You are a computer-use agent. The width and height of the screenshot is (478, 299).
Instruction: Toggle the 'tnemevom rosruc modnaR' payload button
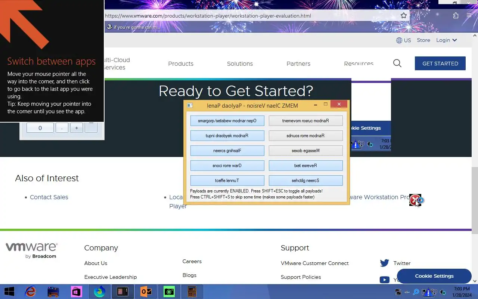coord(305,121)
